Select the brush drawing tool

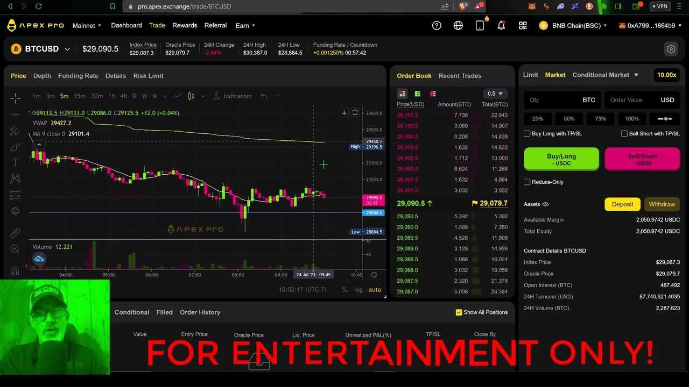(15, 147)
